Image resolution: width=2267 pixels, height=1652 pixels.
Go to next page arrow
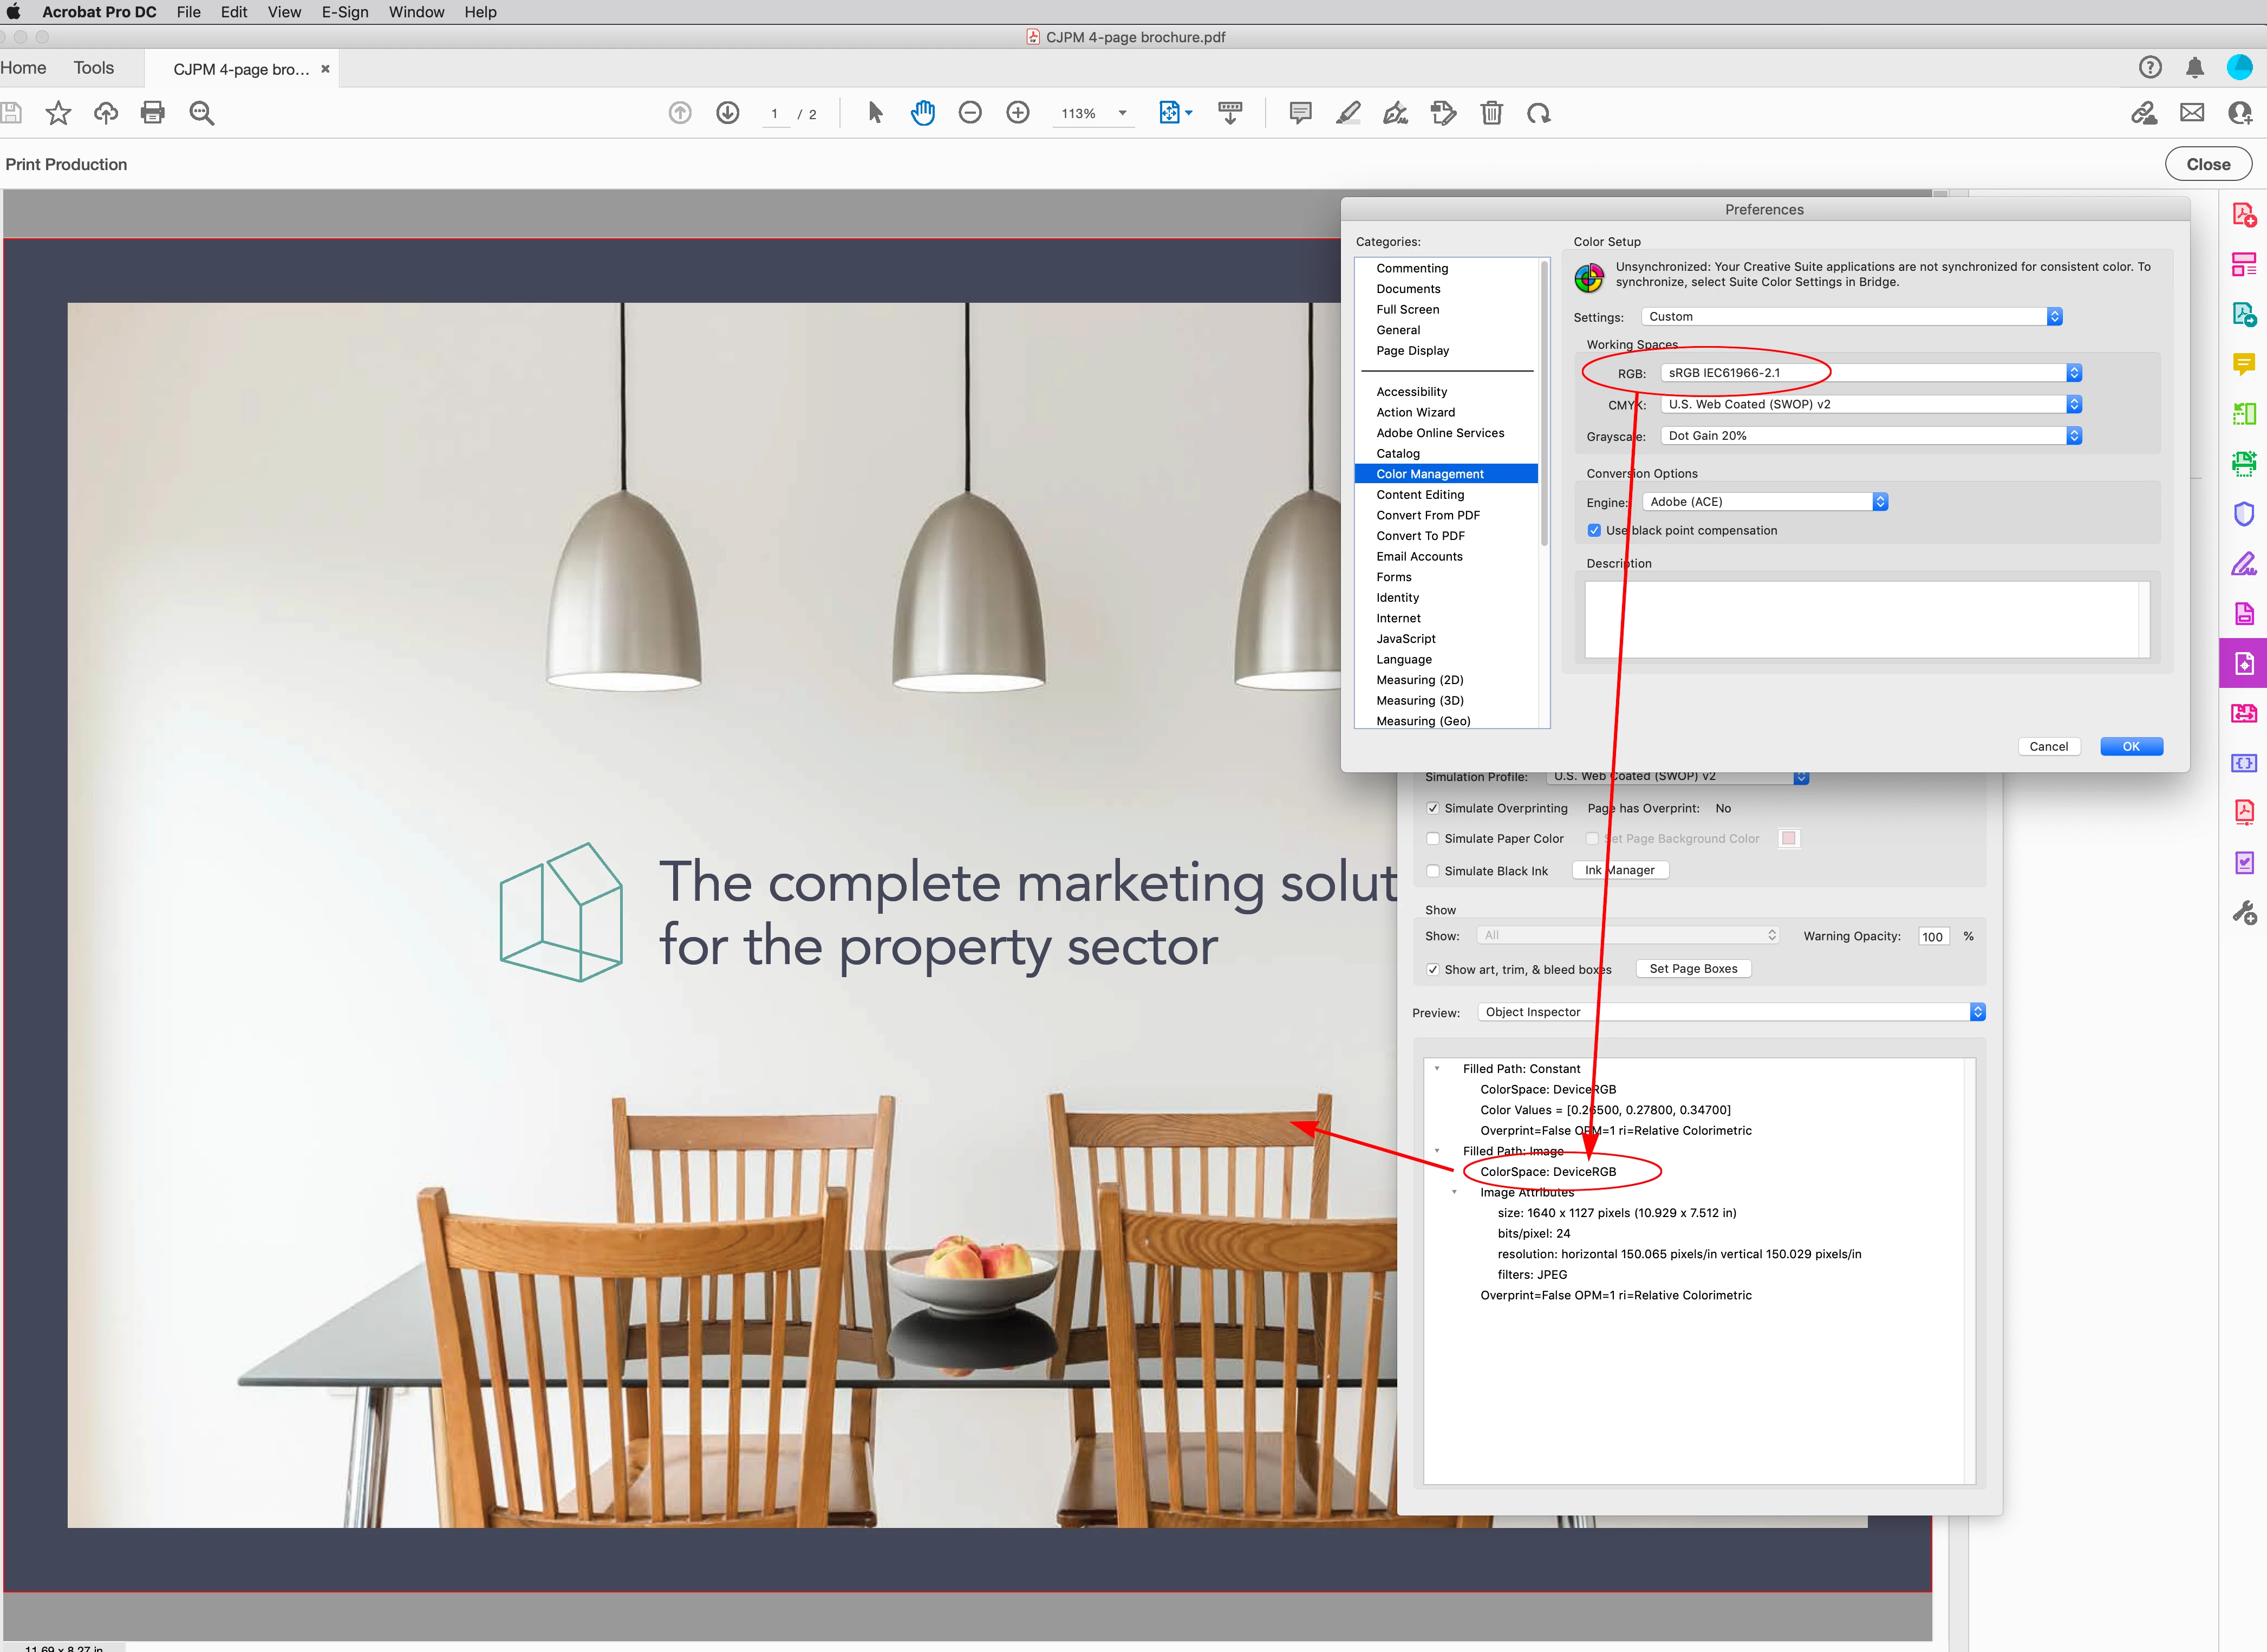click(728, 113)
